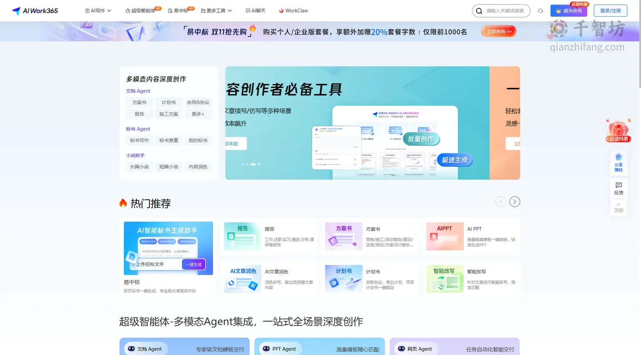
Task: Click the refresh icon beside search box
Action: click(540, 11)
